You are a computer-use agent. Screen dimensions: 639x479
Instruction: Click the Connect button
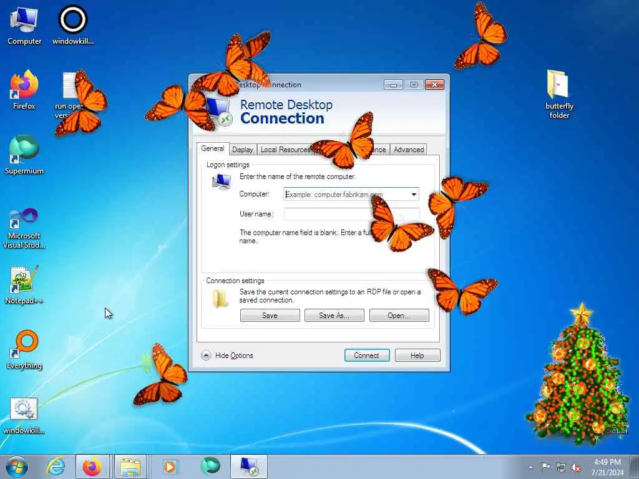click(367, 355)
